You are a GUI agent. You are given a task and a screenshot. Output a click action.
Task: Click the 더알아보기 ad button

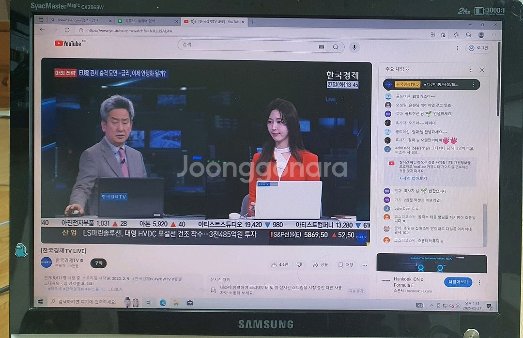click(458, 282)
